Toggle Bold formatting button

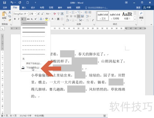pos(15,19)
